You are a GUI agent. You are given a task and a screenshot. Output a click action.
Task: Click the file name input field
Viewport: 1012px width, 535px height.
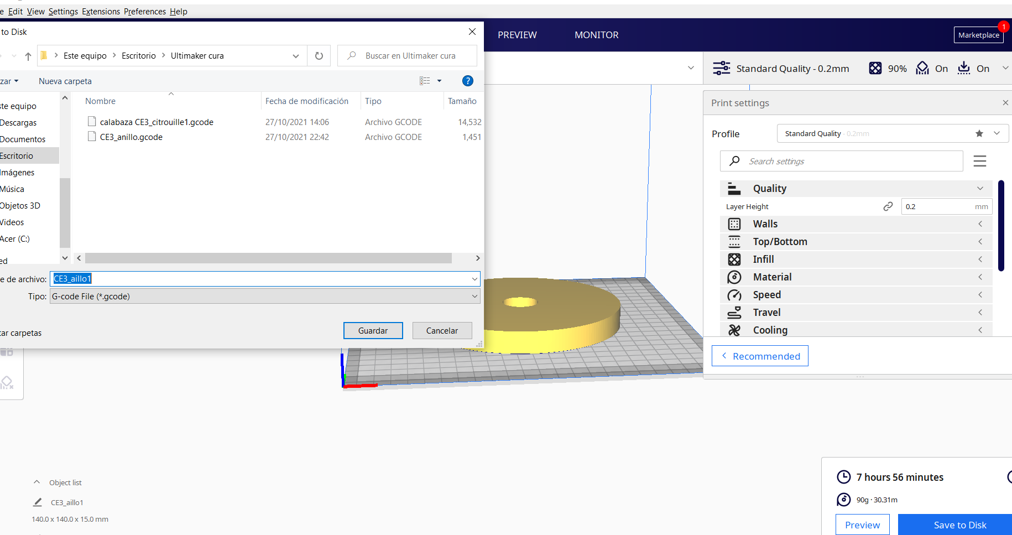[260, 279]
